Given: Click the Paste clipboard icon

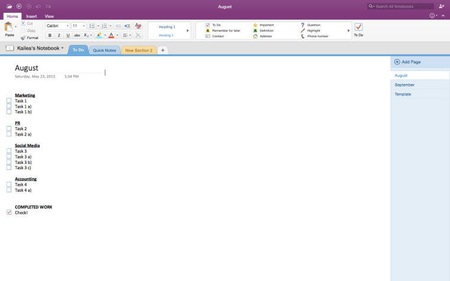Looking at the screenshot, I should pos(8,27).
